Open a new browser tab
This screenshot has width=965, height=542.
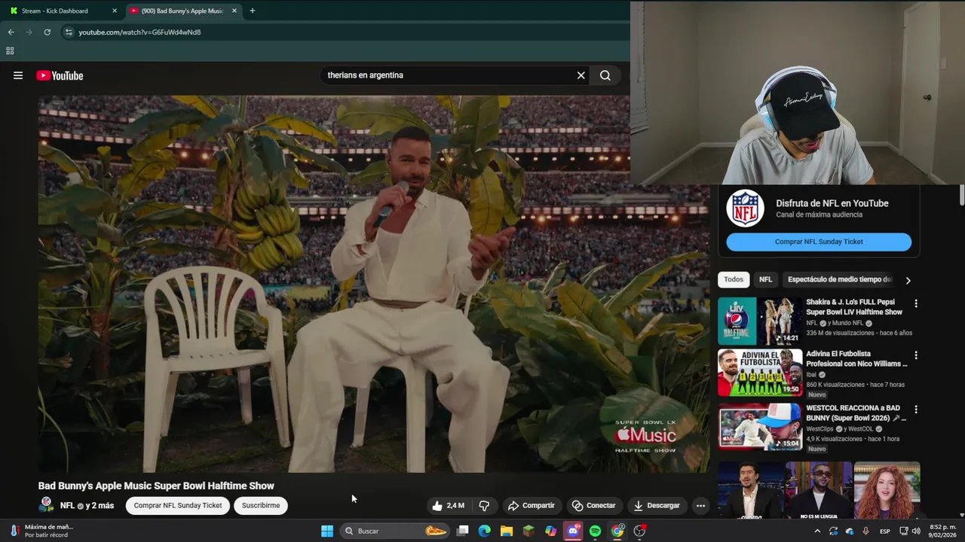[252, 11]
